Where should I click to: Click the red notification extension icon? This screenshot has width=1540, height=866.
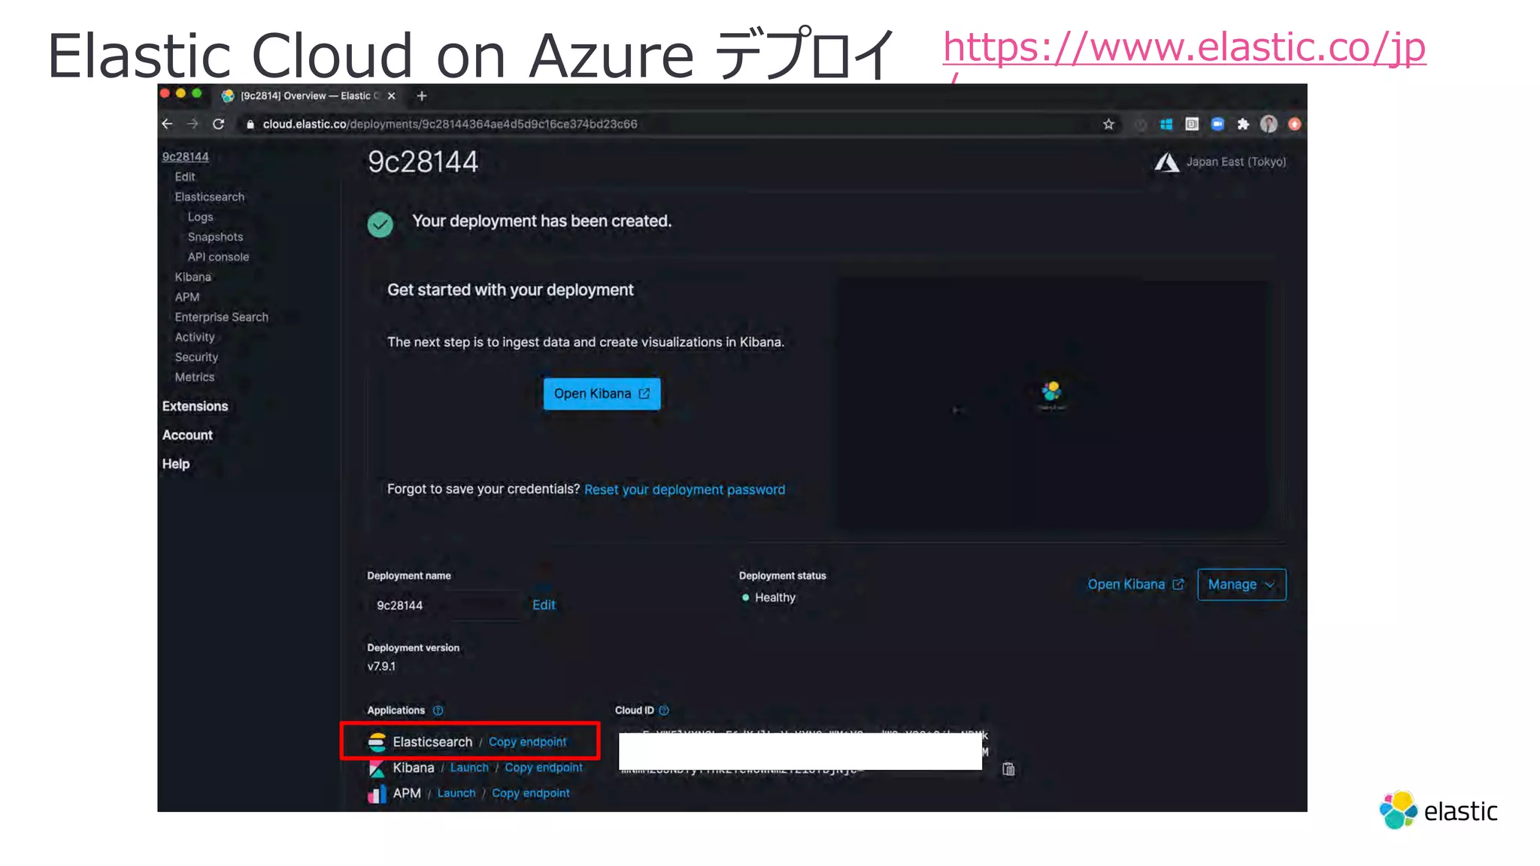coord(1295,125)
